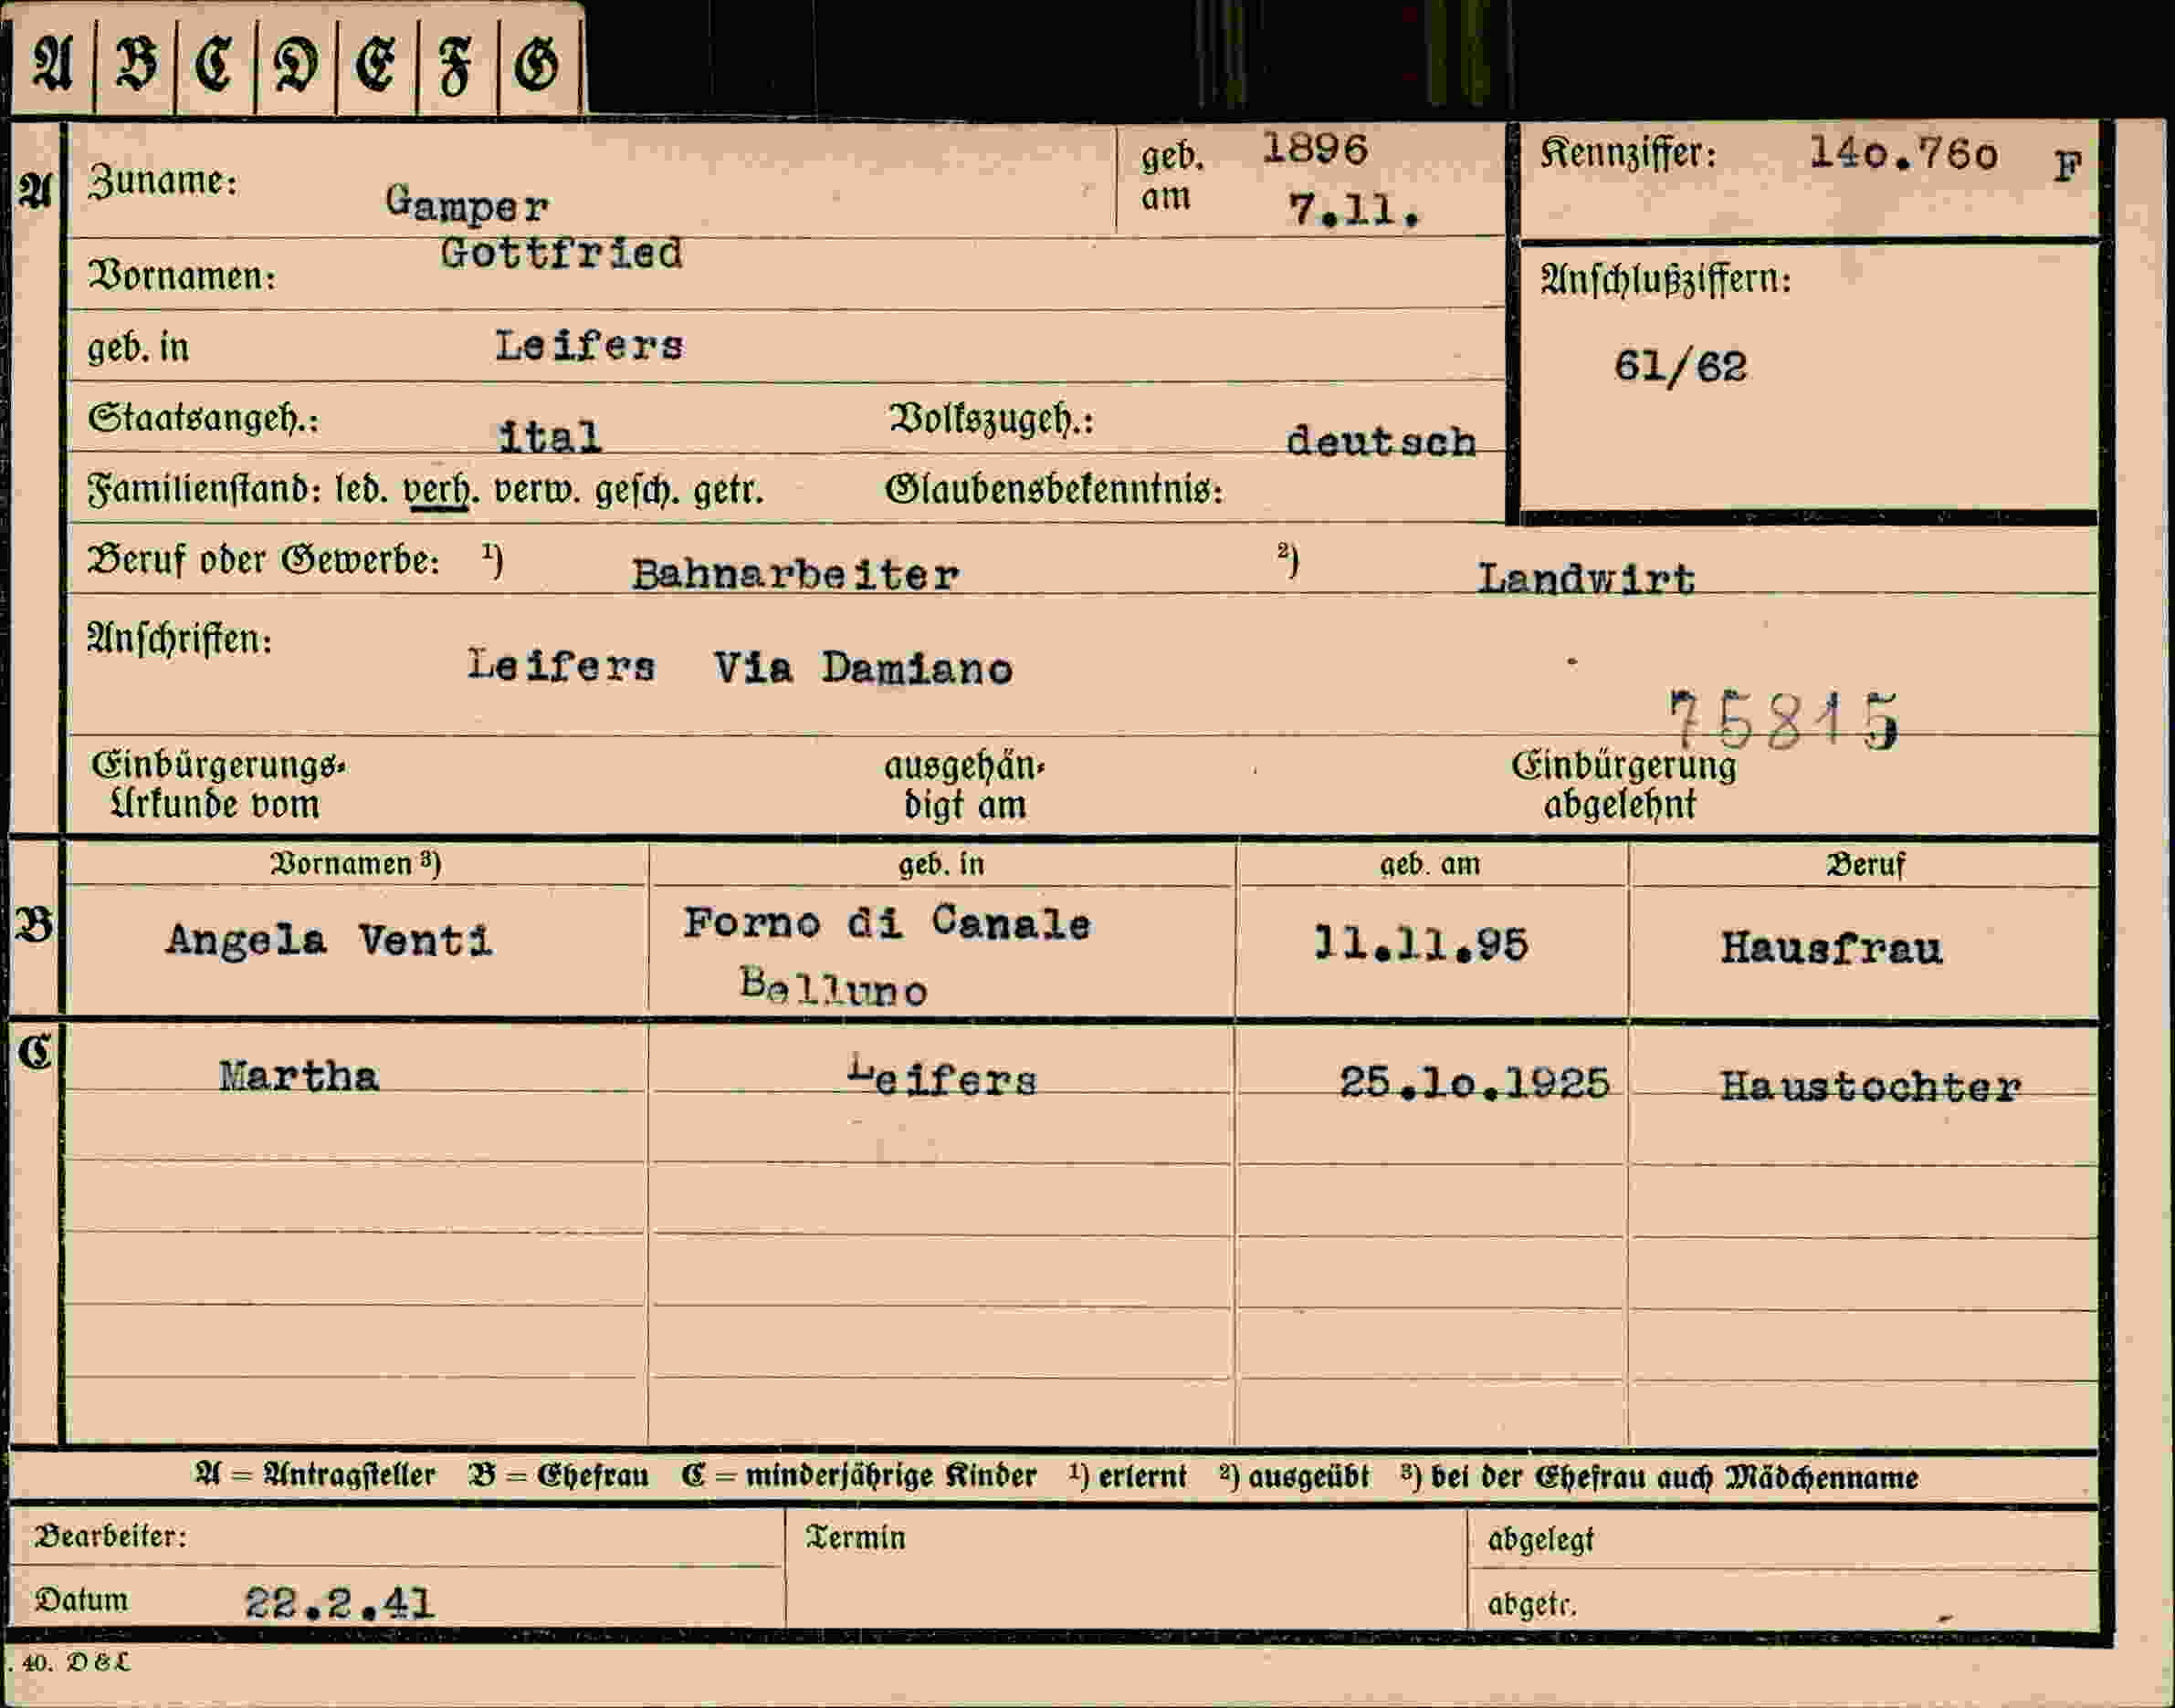
Task: Click the Anschlußziffern value '61/62'
Action: tap(1680, 366)
